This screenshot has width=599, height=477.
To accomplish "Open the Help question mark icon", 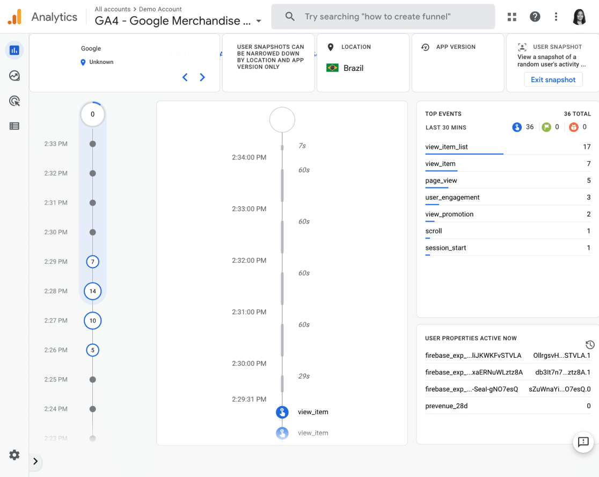I will coord(535,17).
